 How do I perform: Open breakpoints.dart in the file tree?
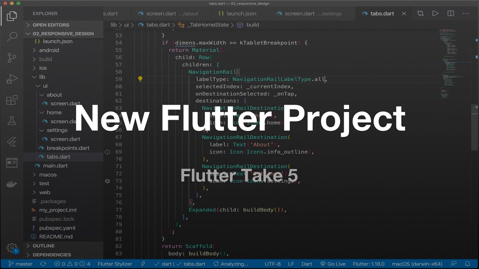pos(68,148)
